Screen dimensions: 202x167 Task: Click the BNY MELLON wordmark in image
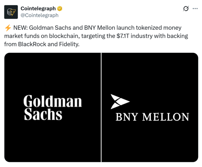coord(152,117)
